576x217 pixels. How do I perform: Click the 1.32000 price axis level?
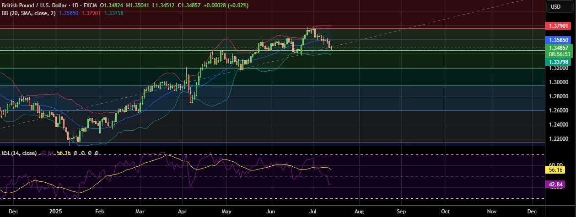[558, 68]
